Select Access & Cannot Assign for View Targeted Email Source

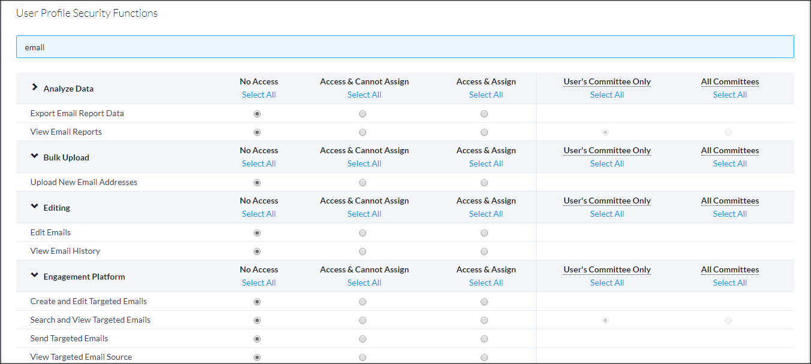click(x=362, y=357)
